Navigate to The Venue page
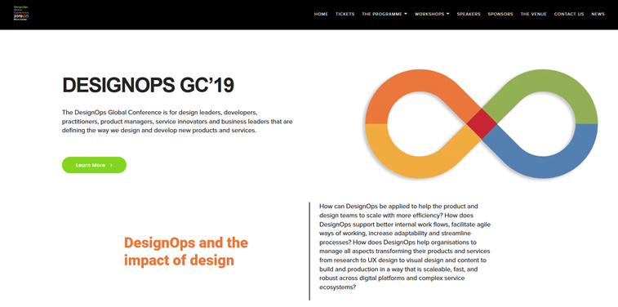 point(534,14)
